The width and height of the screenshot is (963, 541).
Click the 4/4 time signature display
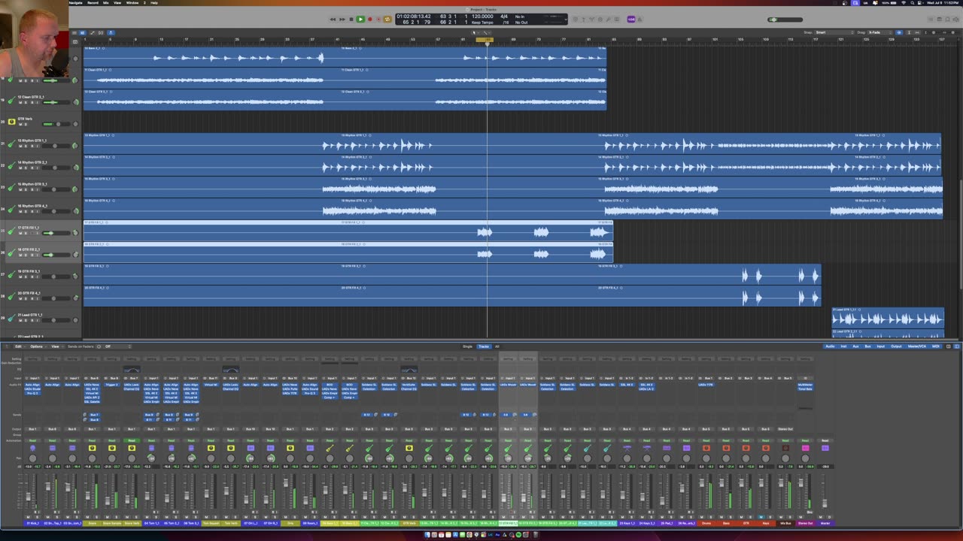[x=504, y=16]
